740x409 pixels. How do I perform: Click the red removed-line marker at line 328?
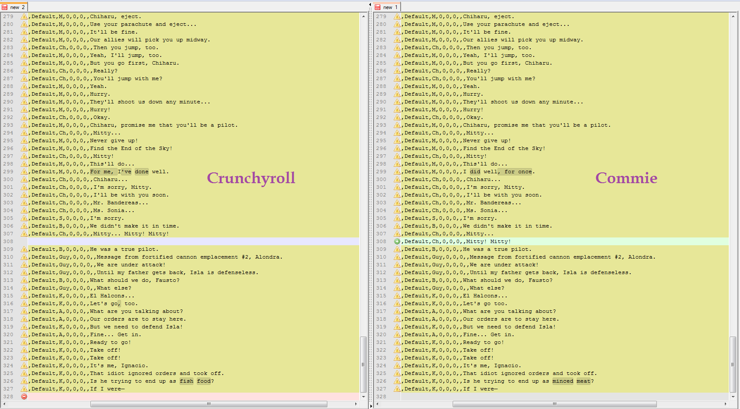point(24,397)
